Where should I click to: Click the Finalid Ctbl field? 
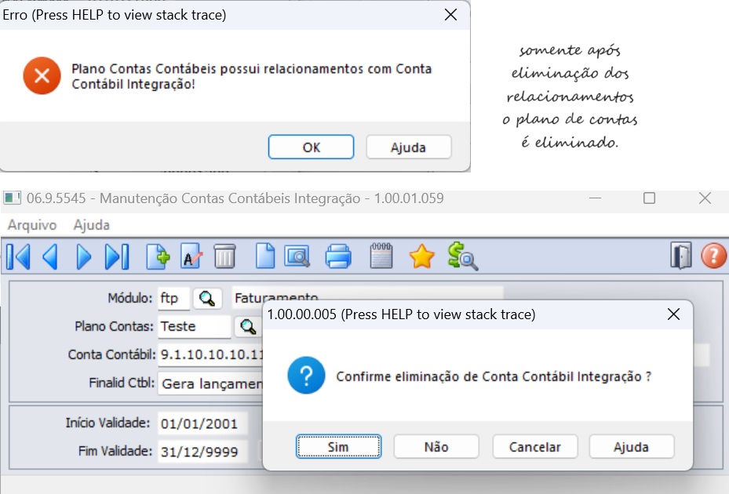(211, 384)
